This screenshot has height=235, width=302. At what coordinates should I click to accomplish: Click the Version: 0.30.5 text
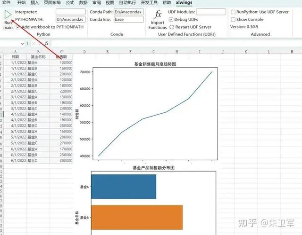(244, 27)
